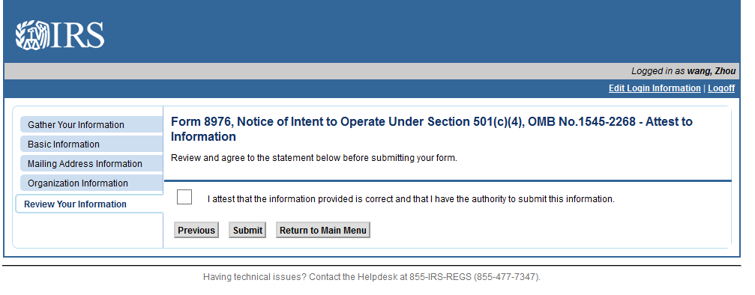
Task: Click Return to Main Menu button
Action: coord(323,230)
